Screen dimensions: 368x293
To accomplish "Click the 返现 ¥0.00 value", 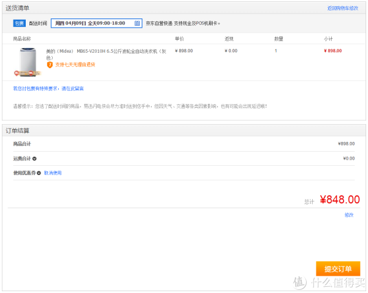I will coord(231,51).
